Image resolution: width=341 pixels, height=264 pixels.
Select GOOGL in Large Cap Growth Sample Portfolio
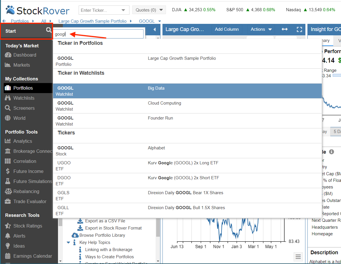coord(187,61)
